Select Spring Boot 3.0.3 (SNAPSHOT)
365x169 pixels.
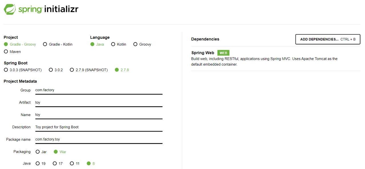click(x=23, y=70)
